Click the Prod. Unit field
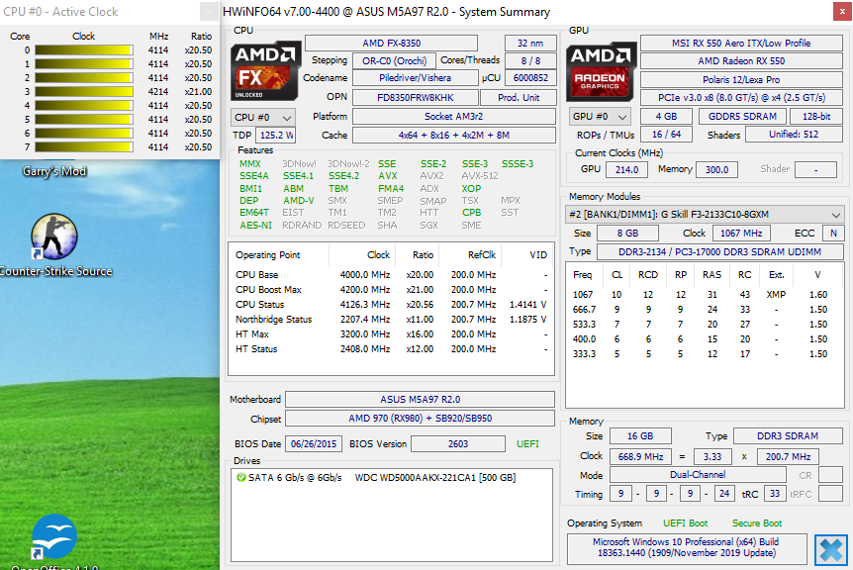 click(x=519, y=98)
